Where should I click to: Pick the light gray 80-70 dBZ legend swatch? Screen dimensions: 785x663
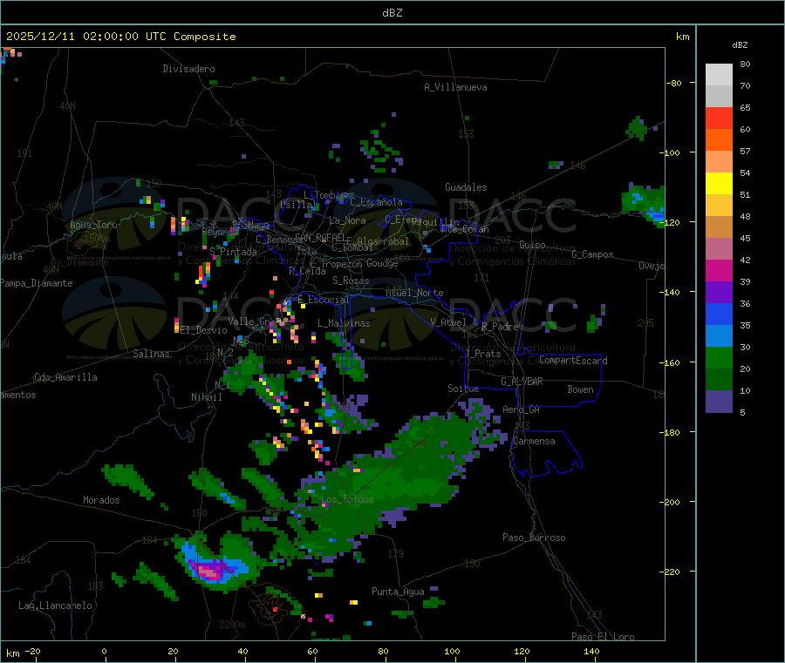click(x=719, y=75)
